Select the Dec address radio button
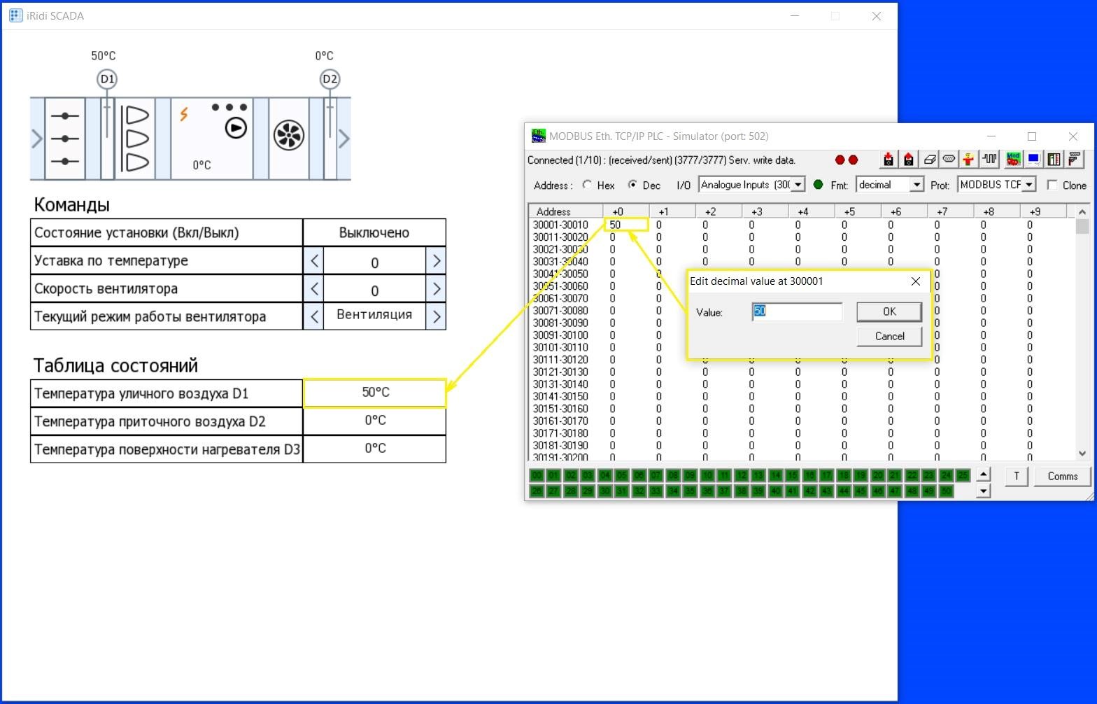The height and width of the screenshot is (704, 1097). click(x=632, y=185)
